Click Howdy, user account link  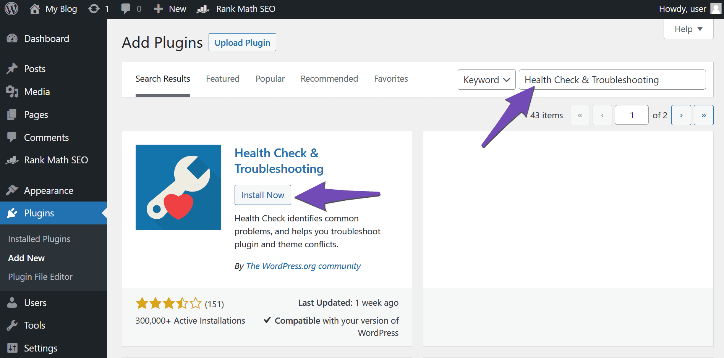682,9
